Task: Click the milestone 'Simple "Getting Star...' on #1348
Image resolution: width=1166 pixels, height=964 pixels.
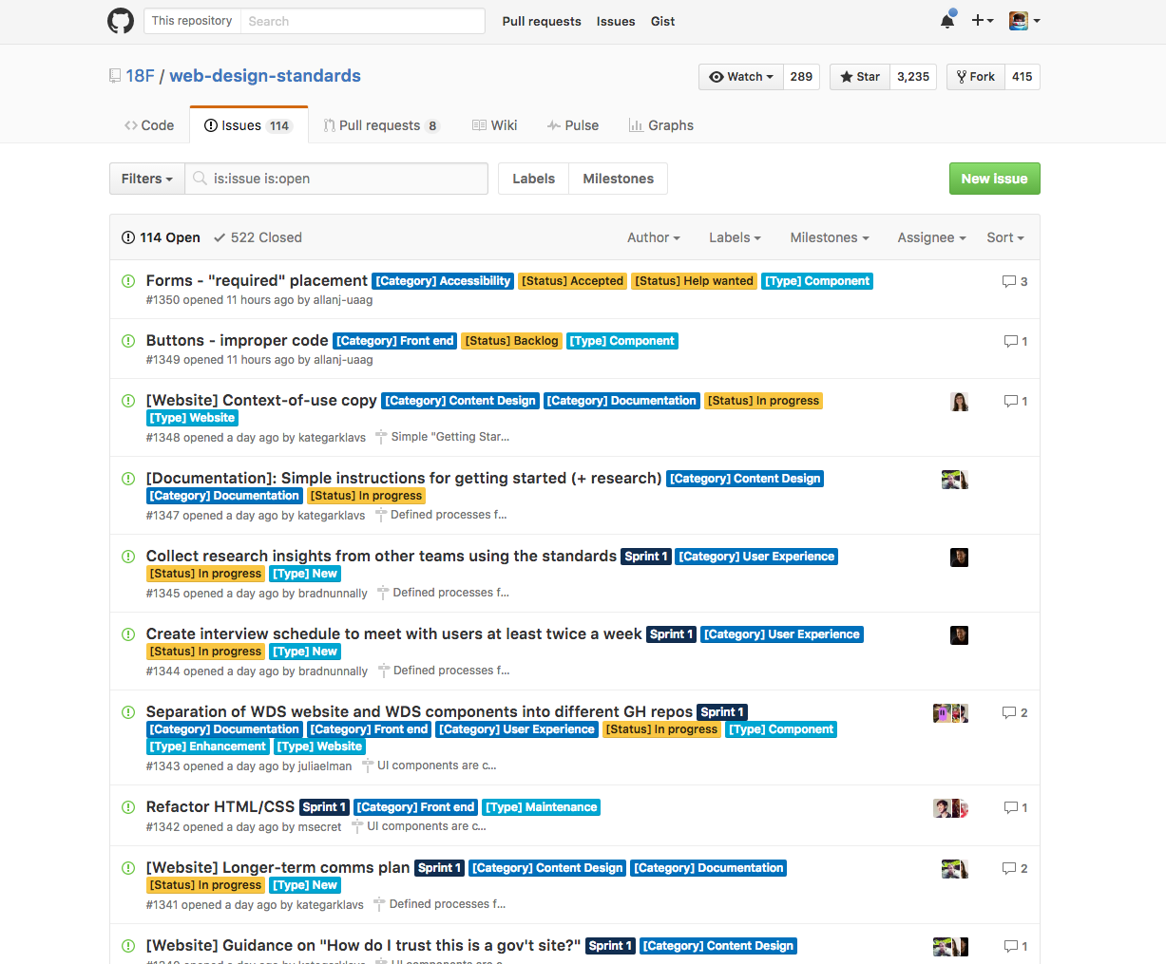Action: coord(443,437)
